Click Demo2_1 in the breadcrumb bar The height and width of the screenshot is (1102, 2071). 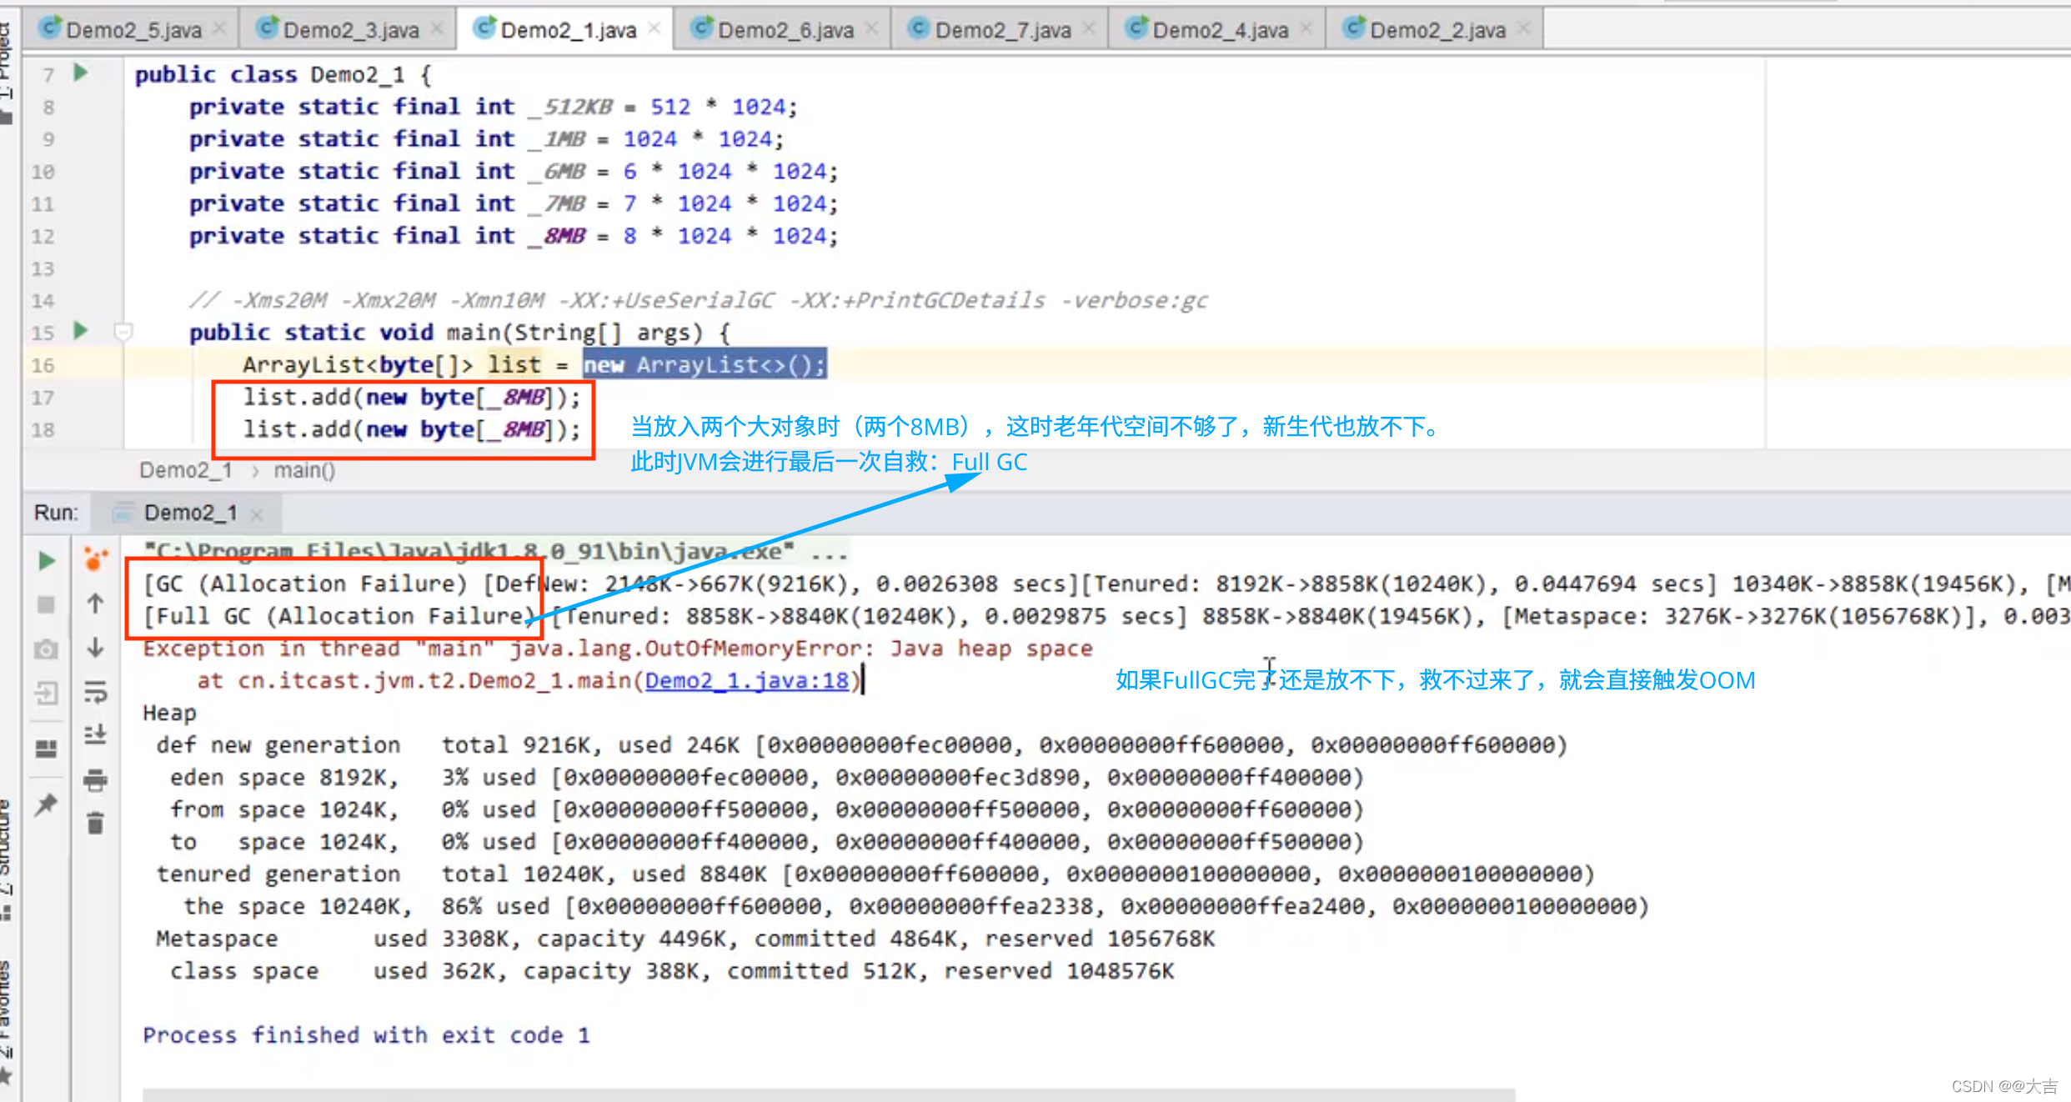point(185,470)
